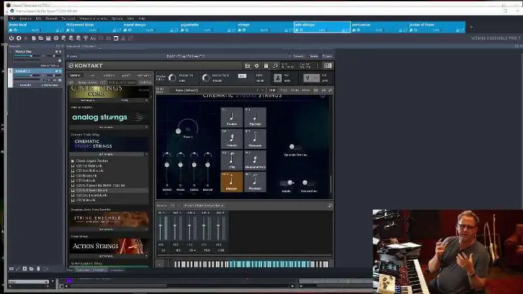
Task: Click the engine power icon in Vienna toolbar
Action: (12, 39)
